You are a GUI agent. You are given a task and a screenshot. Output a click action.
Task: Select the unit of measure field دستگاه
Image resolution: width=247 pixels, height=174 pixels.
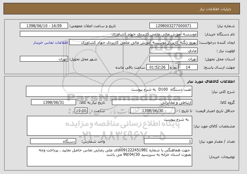coord(53,141)
